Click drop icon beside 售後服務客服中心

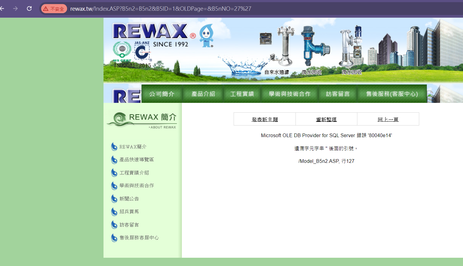[114, 238]
